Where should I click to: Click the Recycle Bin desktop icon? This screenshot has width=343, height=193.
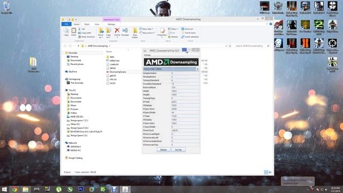tap(6, 8)
